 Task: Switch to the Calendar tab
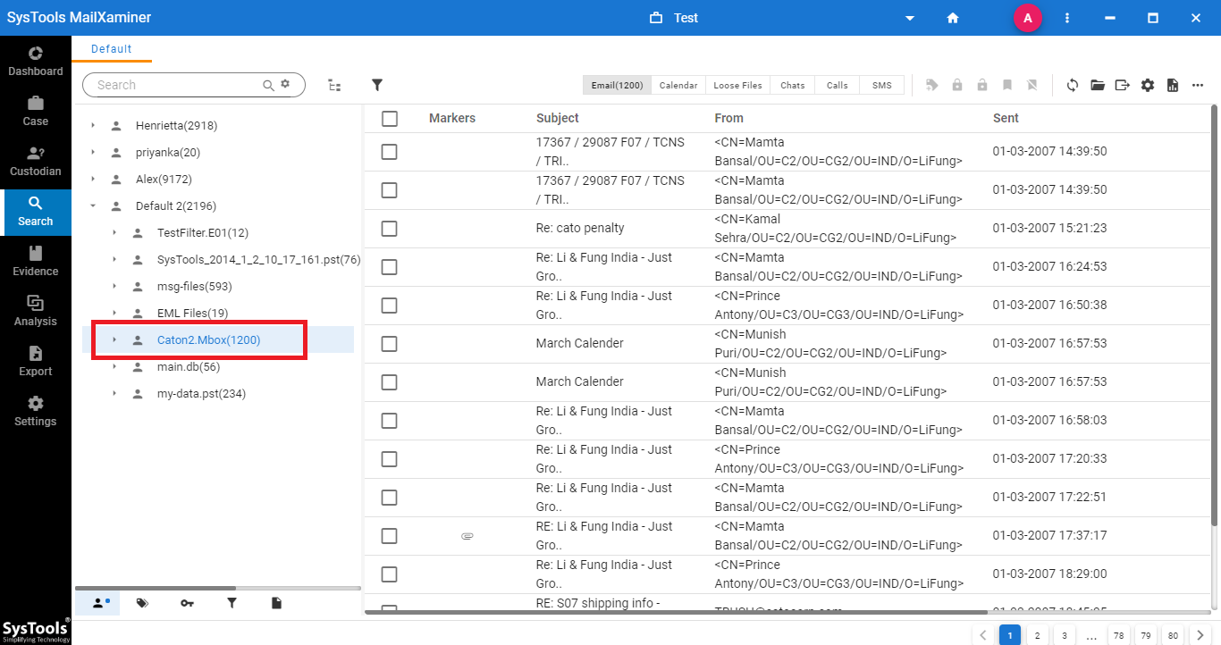pyautogui.click(x=678, y=85)
